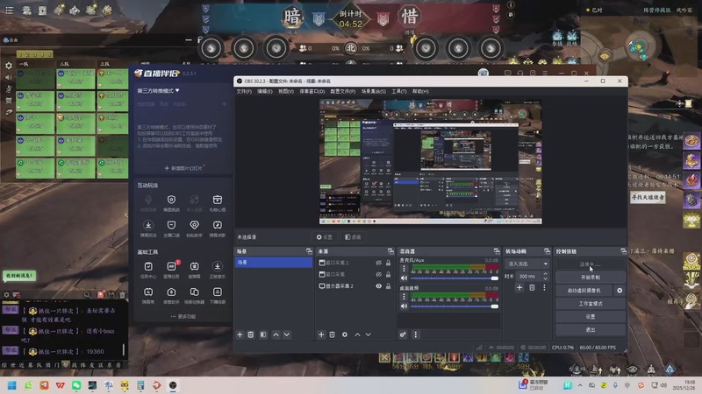Open the 停靠窗口(D) menu in OBS
This screenshot has height=394, width=702.
[312, 91]
